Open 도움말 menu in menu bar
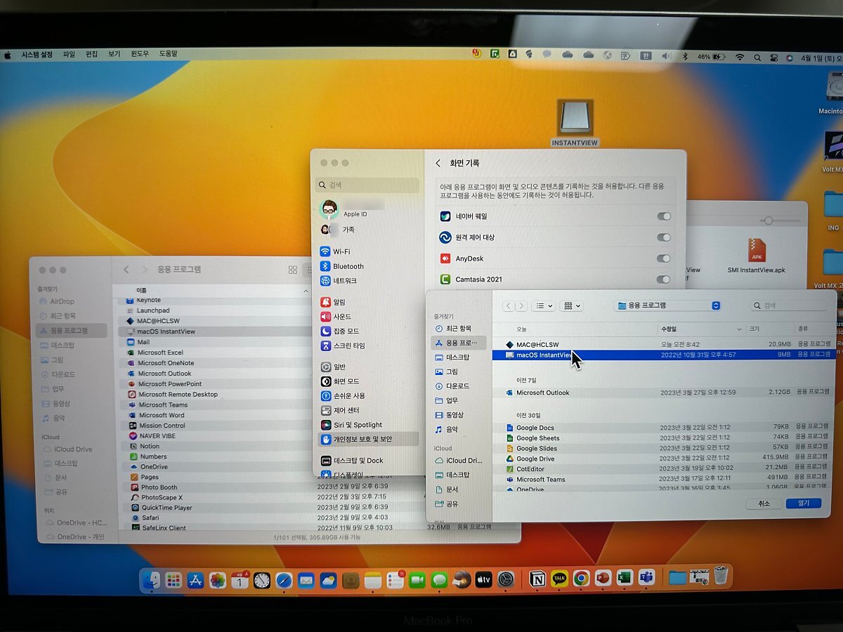Image resolution: width=843 pixels, height=632 pixels. click(169, 54)
